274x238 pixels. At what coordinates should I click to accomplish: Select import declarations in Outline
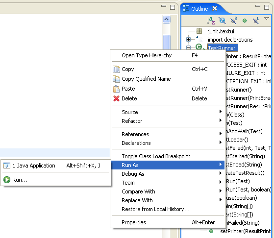pyautogui.click(x=230, y=40)
